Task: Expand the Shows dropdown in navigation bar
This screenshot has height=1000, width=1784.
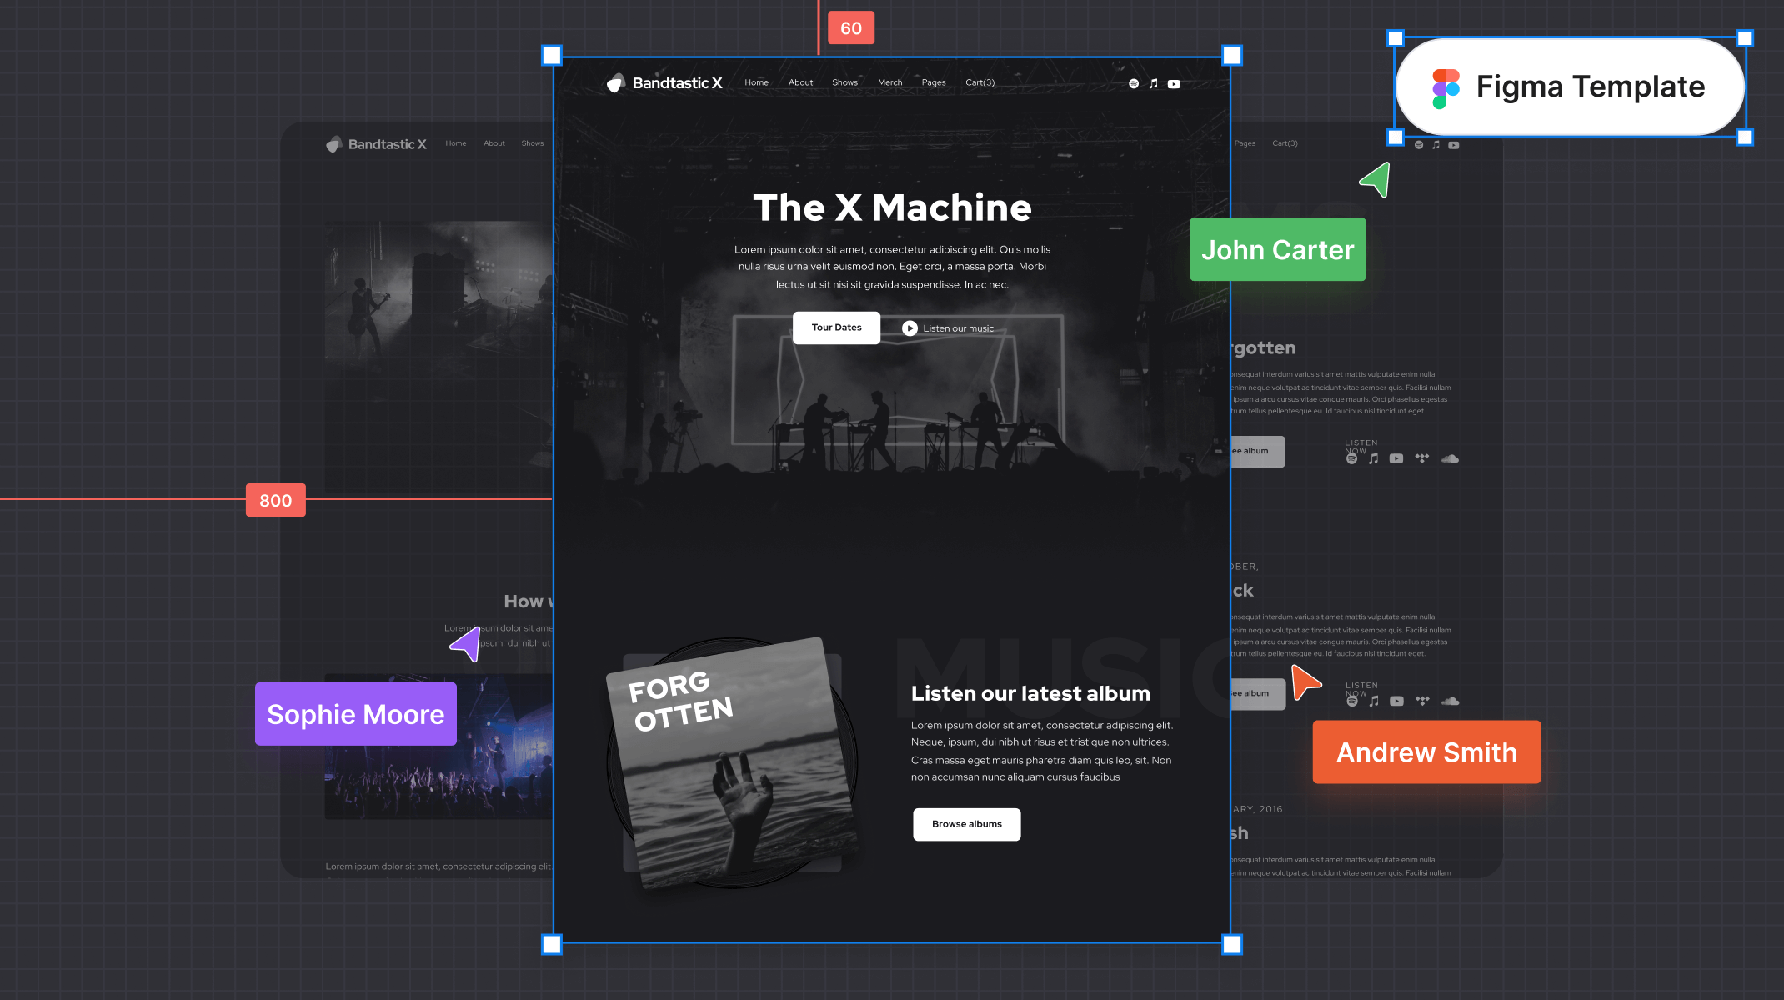Action: pyautogui.click(x=844, y=82)
